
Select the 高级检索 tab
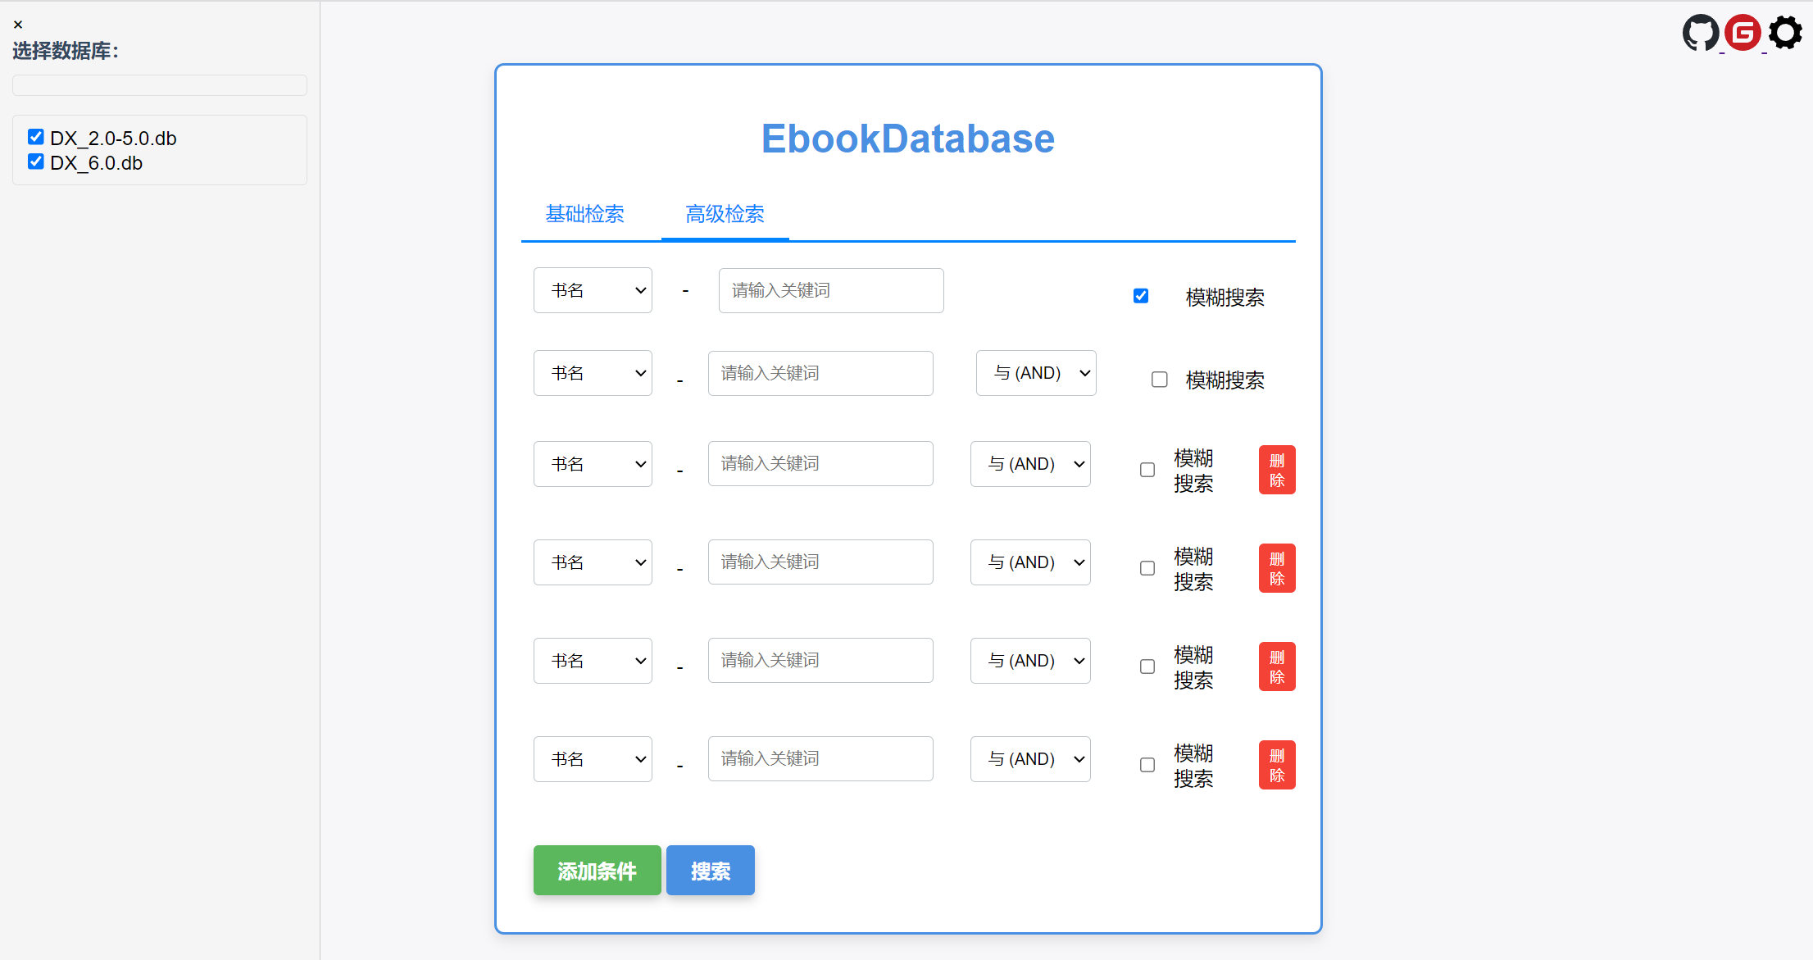coord(725,214)
